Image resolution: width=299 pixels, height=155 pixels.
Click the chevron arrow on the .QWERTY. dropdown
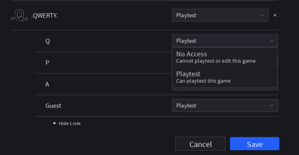click(262, 15)
